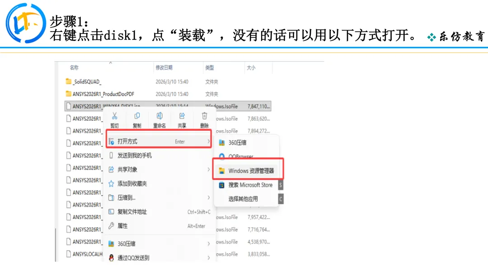The height and width of the screenshot is (274, 488).
Task: Click the Share (共享) icon in context menu top row
Action: click(182, 116)
